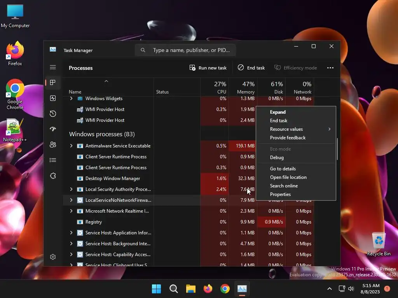Click the 159.1 MB memory cell

(x=243, y=146)
